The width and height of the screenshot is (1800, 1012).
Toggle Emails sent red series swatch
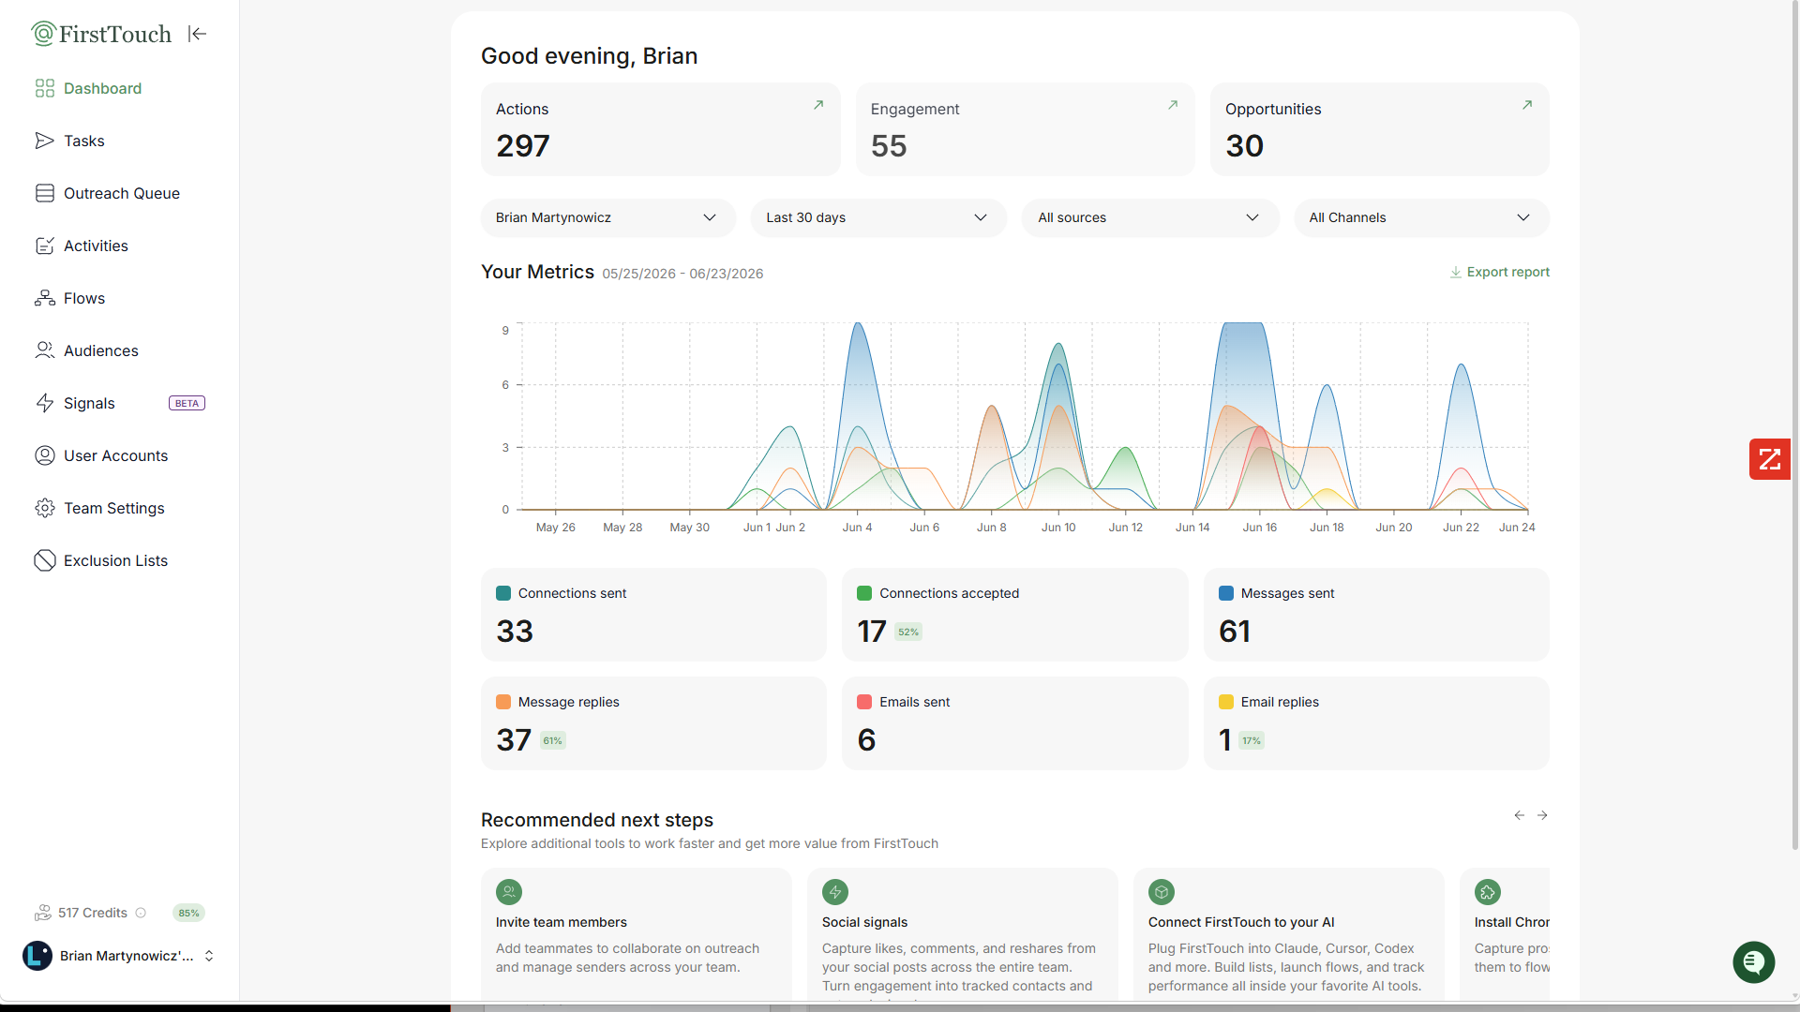864,702
